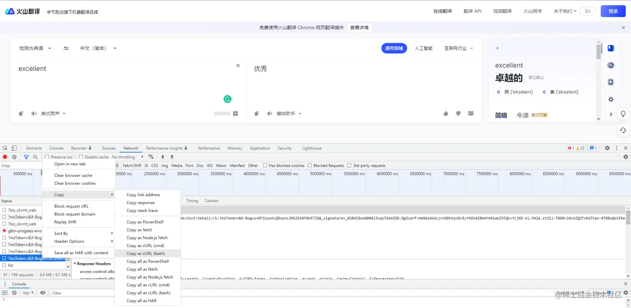The height and width of the screenshot is (308, 631).
Task: Switch site language with En button
Action: point(588,11)
